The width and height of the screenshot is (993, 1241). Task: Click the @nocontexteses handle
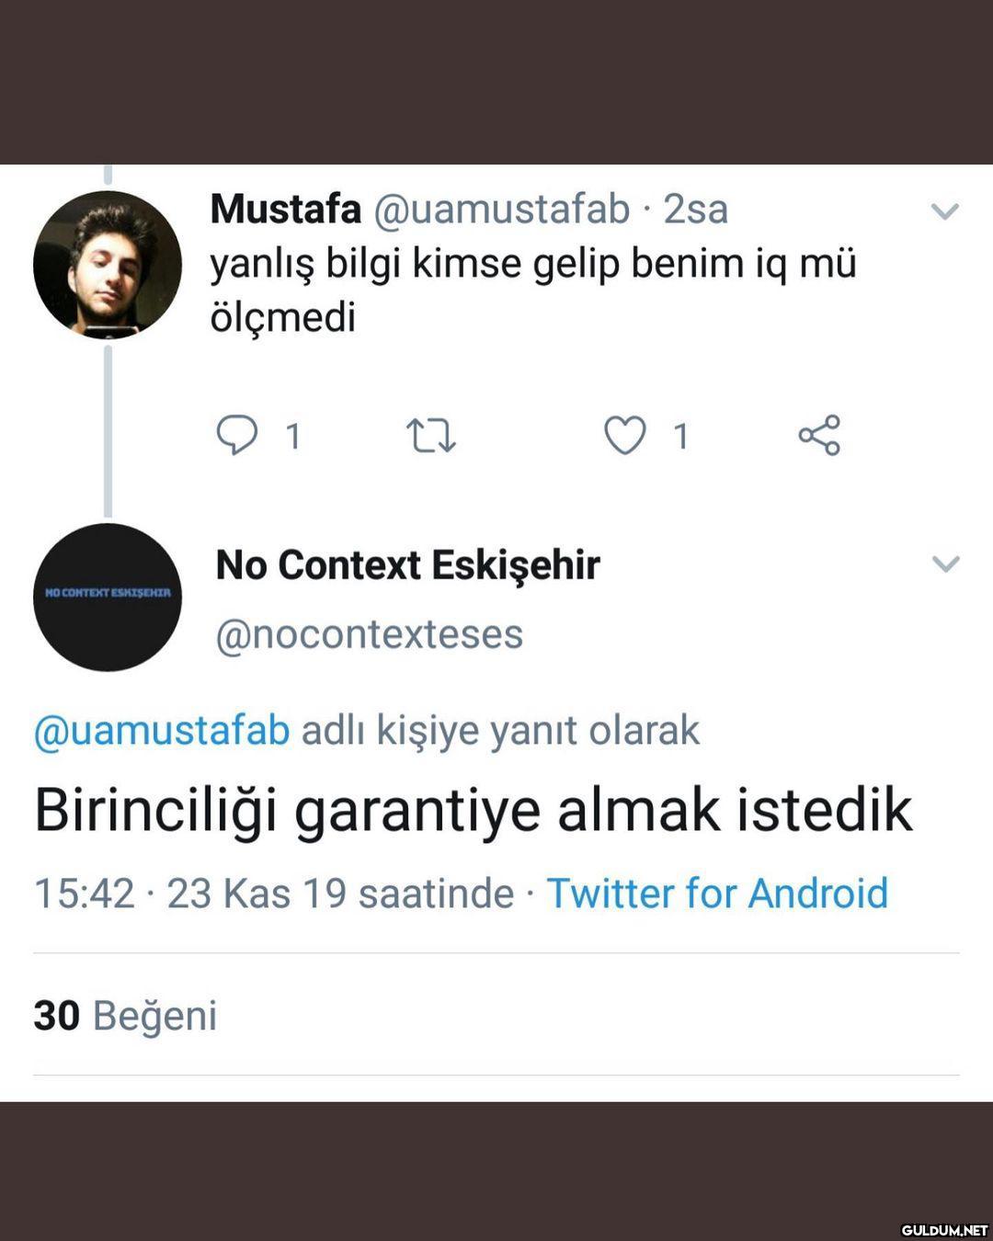[370, 634]
